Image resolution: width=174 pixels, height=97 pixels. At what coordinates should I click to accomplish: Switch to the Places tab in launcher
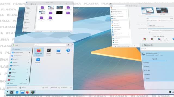point(23,88)
